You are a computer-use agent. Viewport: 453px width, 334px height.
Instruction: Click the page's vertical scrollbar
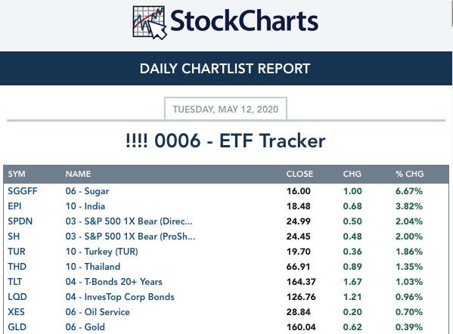(452, 13)
